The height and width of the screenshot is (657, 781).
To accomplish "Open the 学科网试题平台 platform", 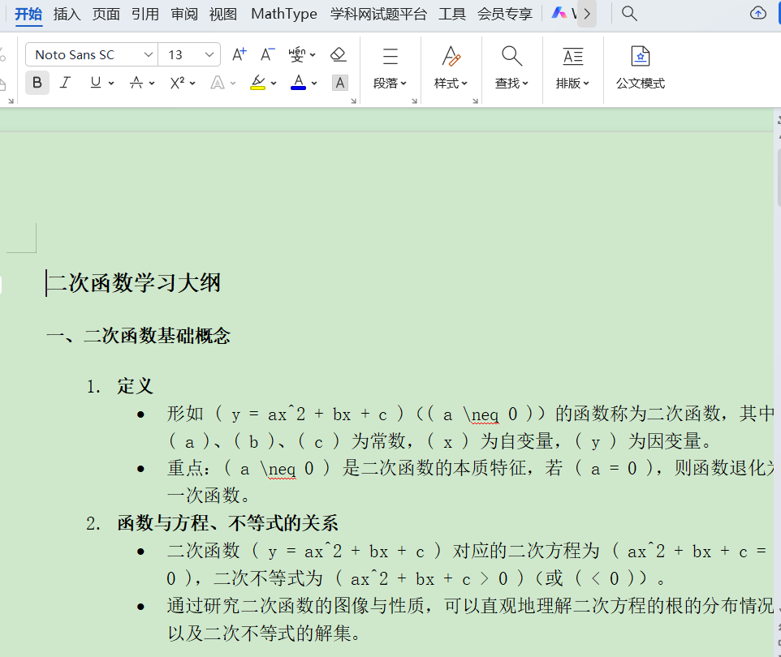I will (x=378, y=13).
